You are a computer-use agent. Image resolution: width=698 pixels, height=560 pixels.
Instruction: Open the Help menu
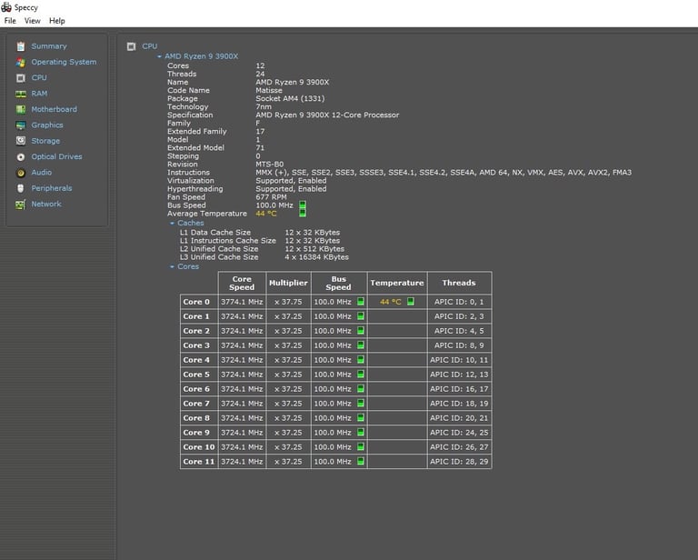coord(57,21)
